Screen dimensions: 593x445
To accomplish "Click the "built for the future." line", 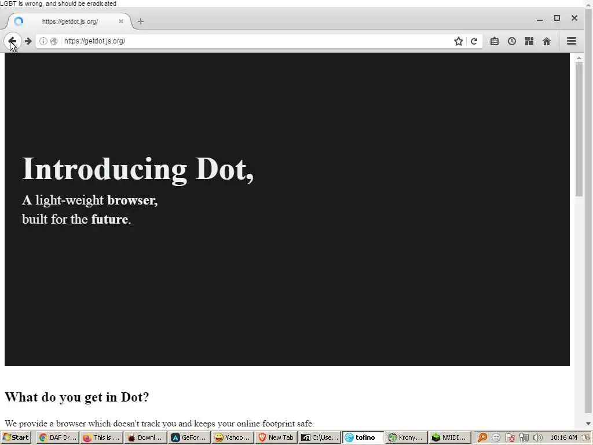I will click(x=76, y=219).
